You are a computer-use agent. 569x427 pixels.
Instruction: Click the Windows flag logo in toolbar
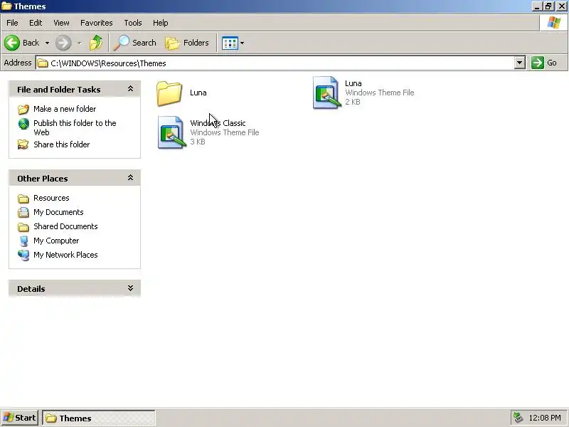tap(554, 23)
